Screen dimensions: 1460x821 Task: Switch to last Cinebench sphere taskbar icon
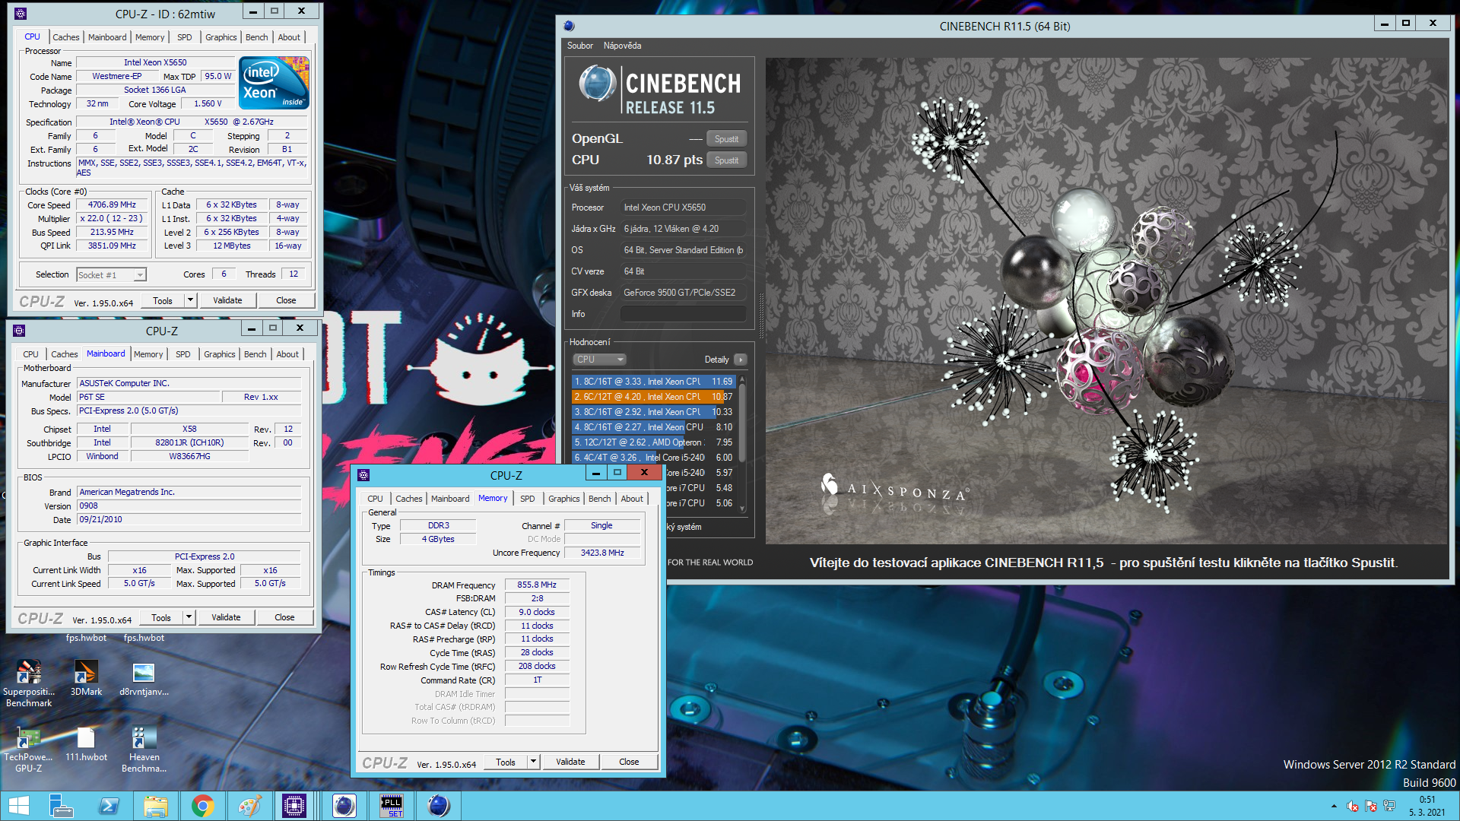(x=439, y=806)
